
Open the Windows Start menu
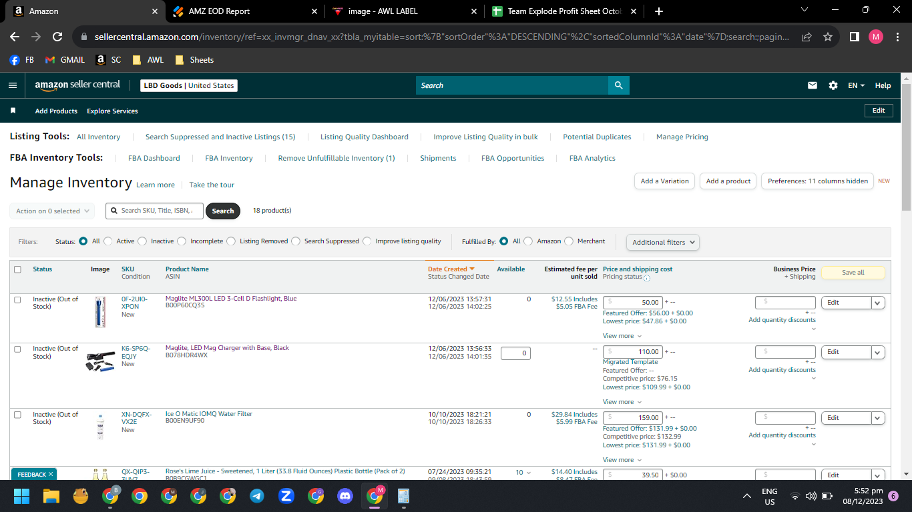point(21,496)
